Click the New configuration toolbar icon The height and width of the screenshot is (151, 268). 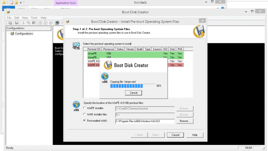(10, 23)
